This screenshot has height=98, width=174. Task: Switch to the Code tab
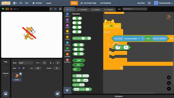[70, 10]
